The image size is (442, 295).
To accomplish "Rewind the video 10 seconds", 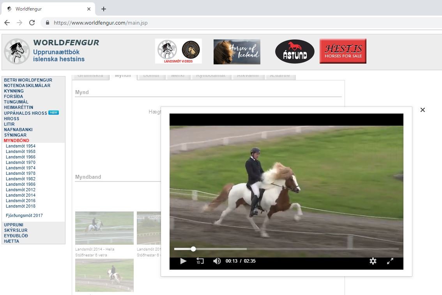I will pos(200,261).
